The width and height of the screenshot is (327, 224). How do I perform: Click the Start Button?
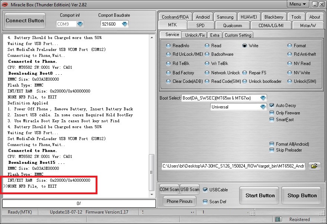pyautogui.click(x=260, y=195)
